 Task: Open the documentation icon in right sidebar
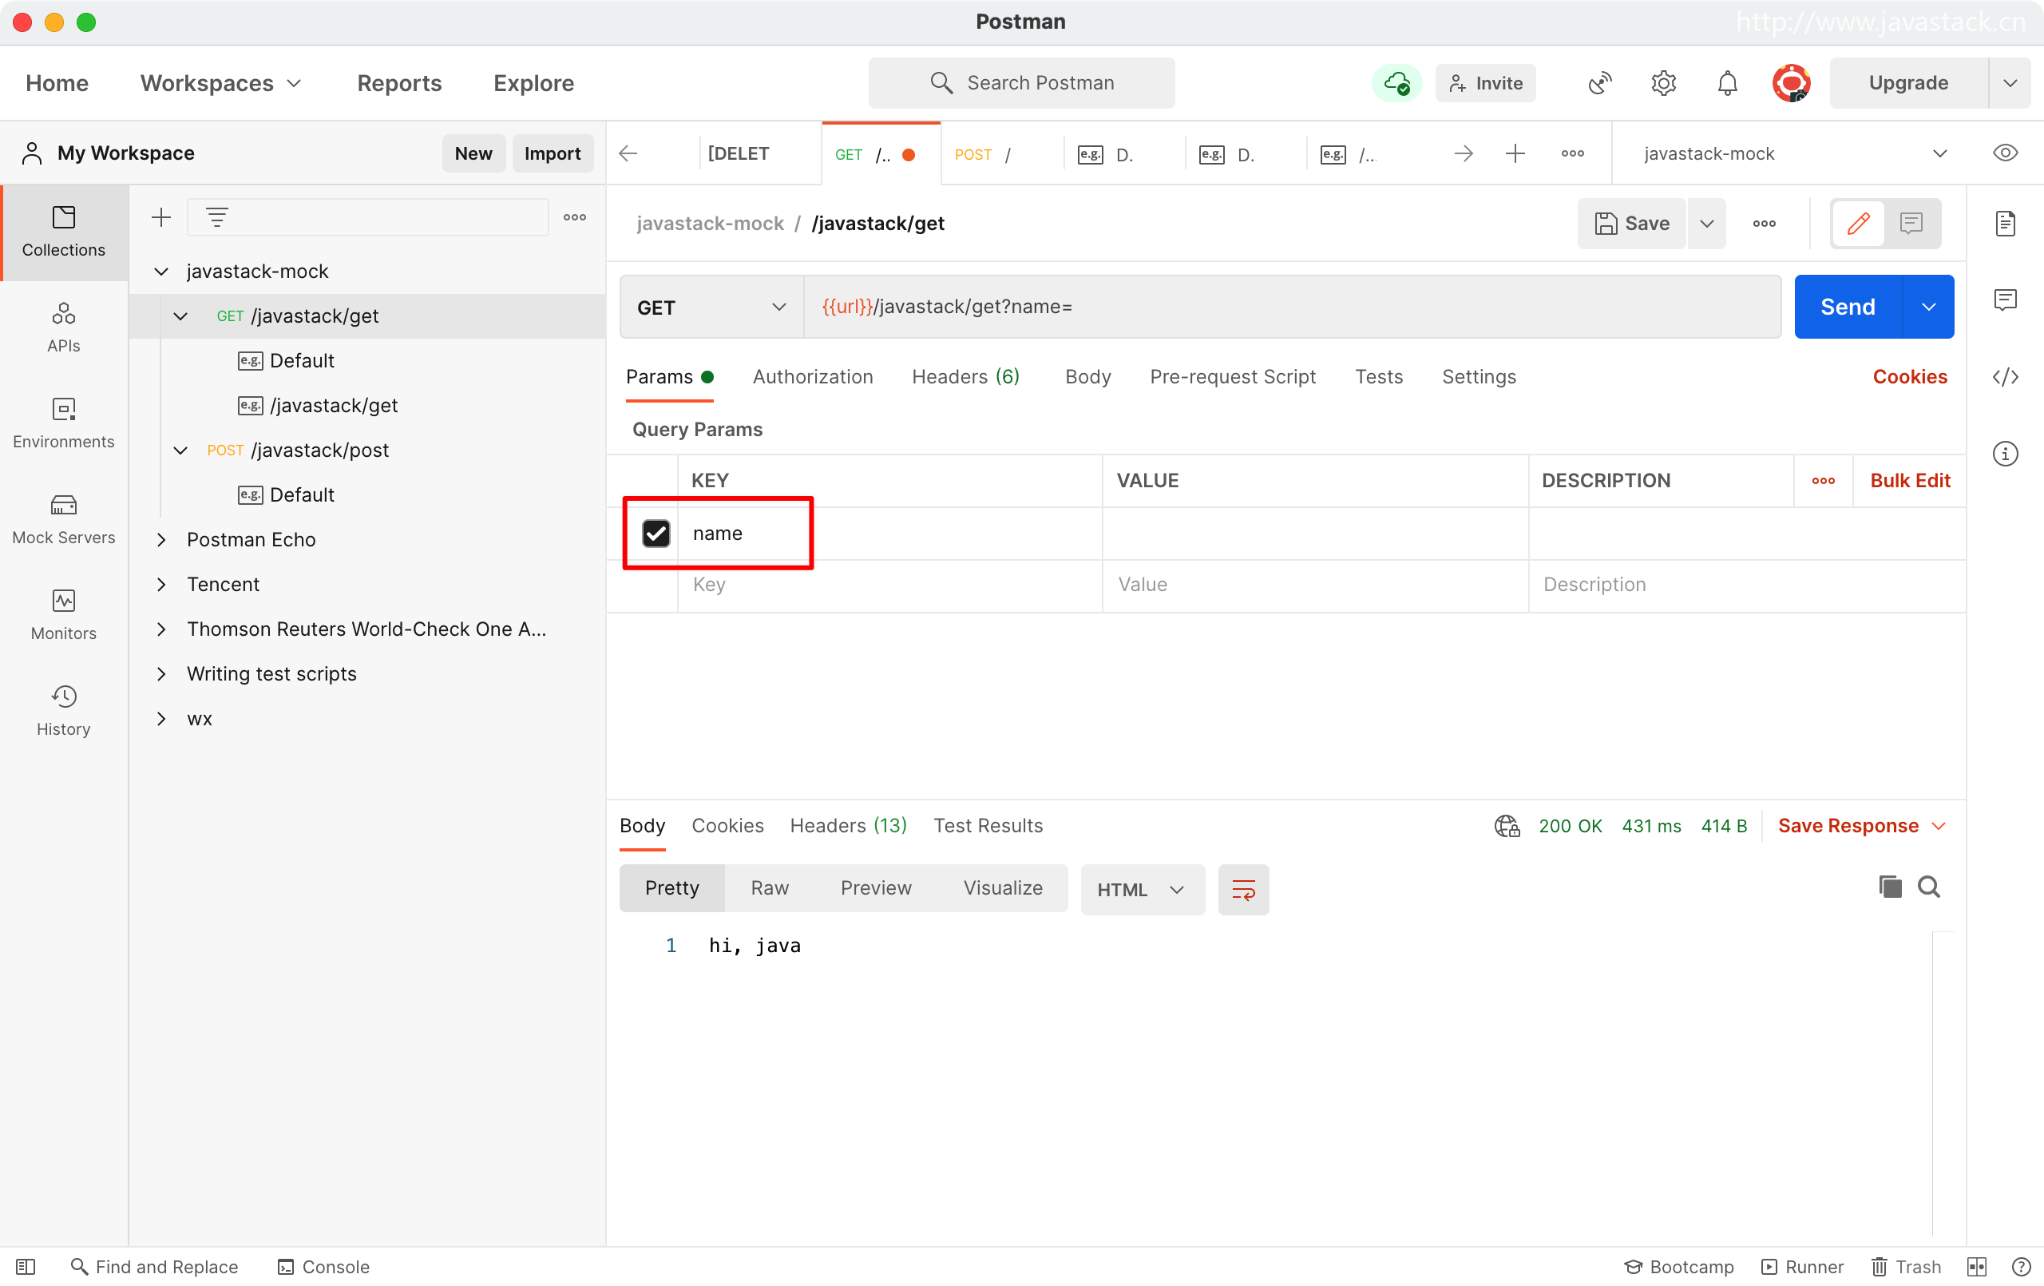click(2005, 224)
